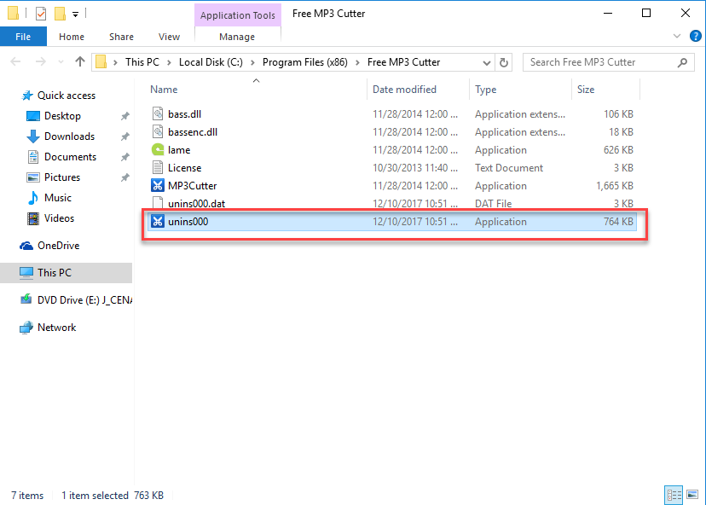Switch to Details view layout icon
This screenshot has height=505, width=706.
(x=674, y=495)
